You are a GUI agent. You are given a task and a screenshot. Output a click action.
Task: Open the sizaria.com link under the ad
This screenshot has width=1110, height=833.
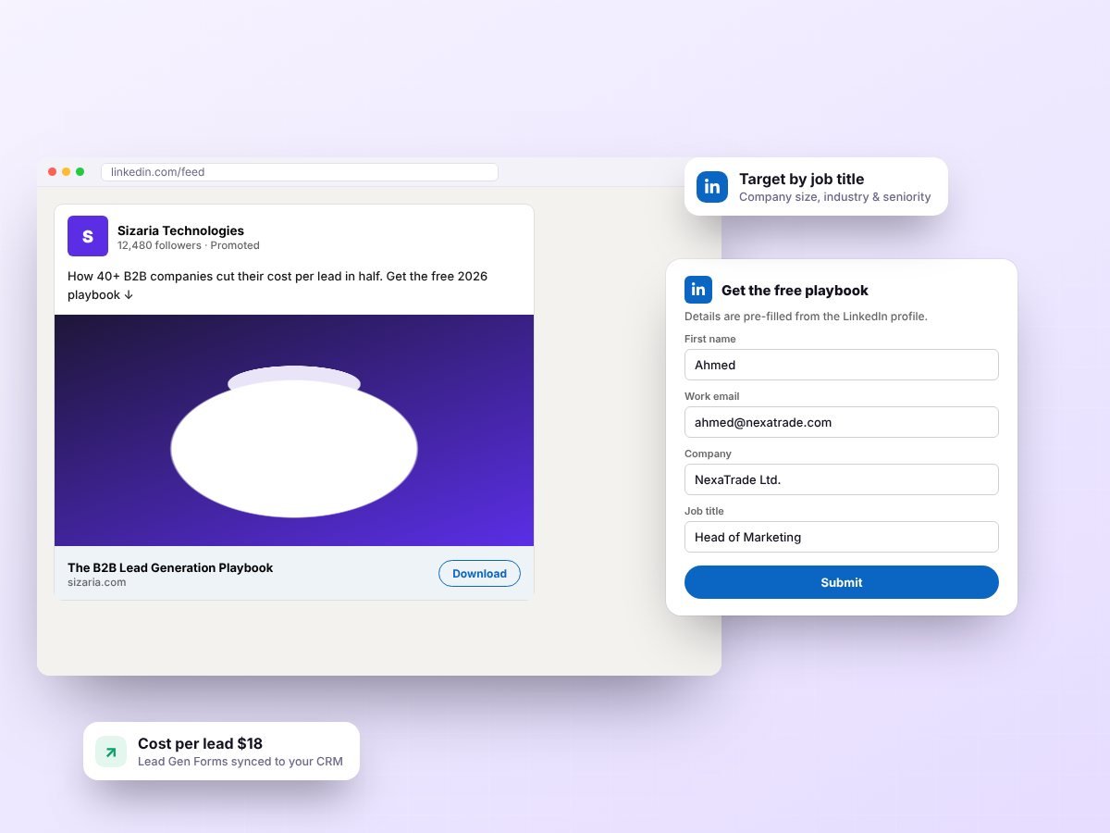96,582
